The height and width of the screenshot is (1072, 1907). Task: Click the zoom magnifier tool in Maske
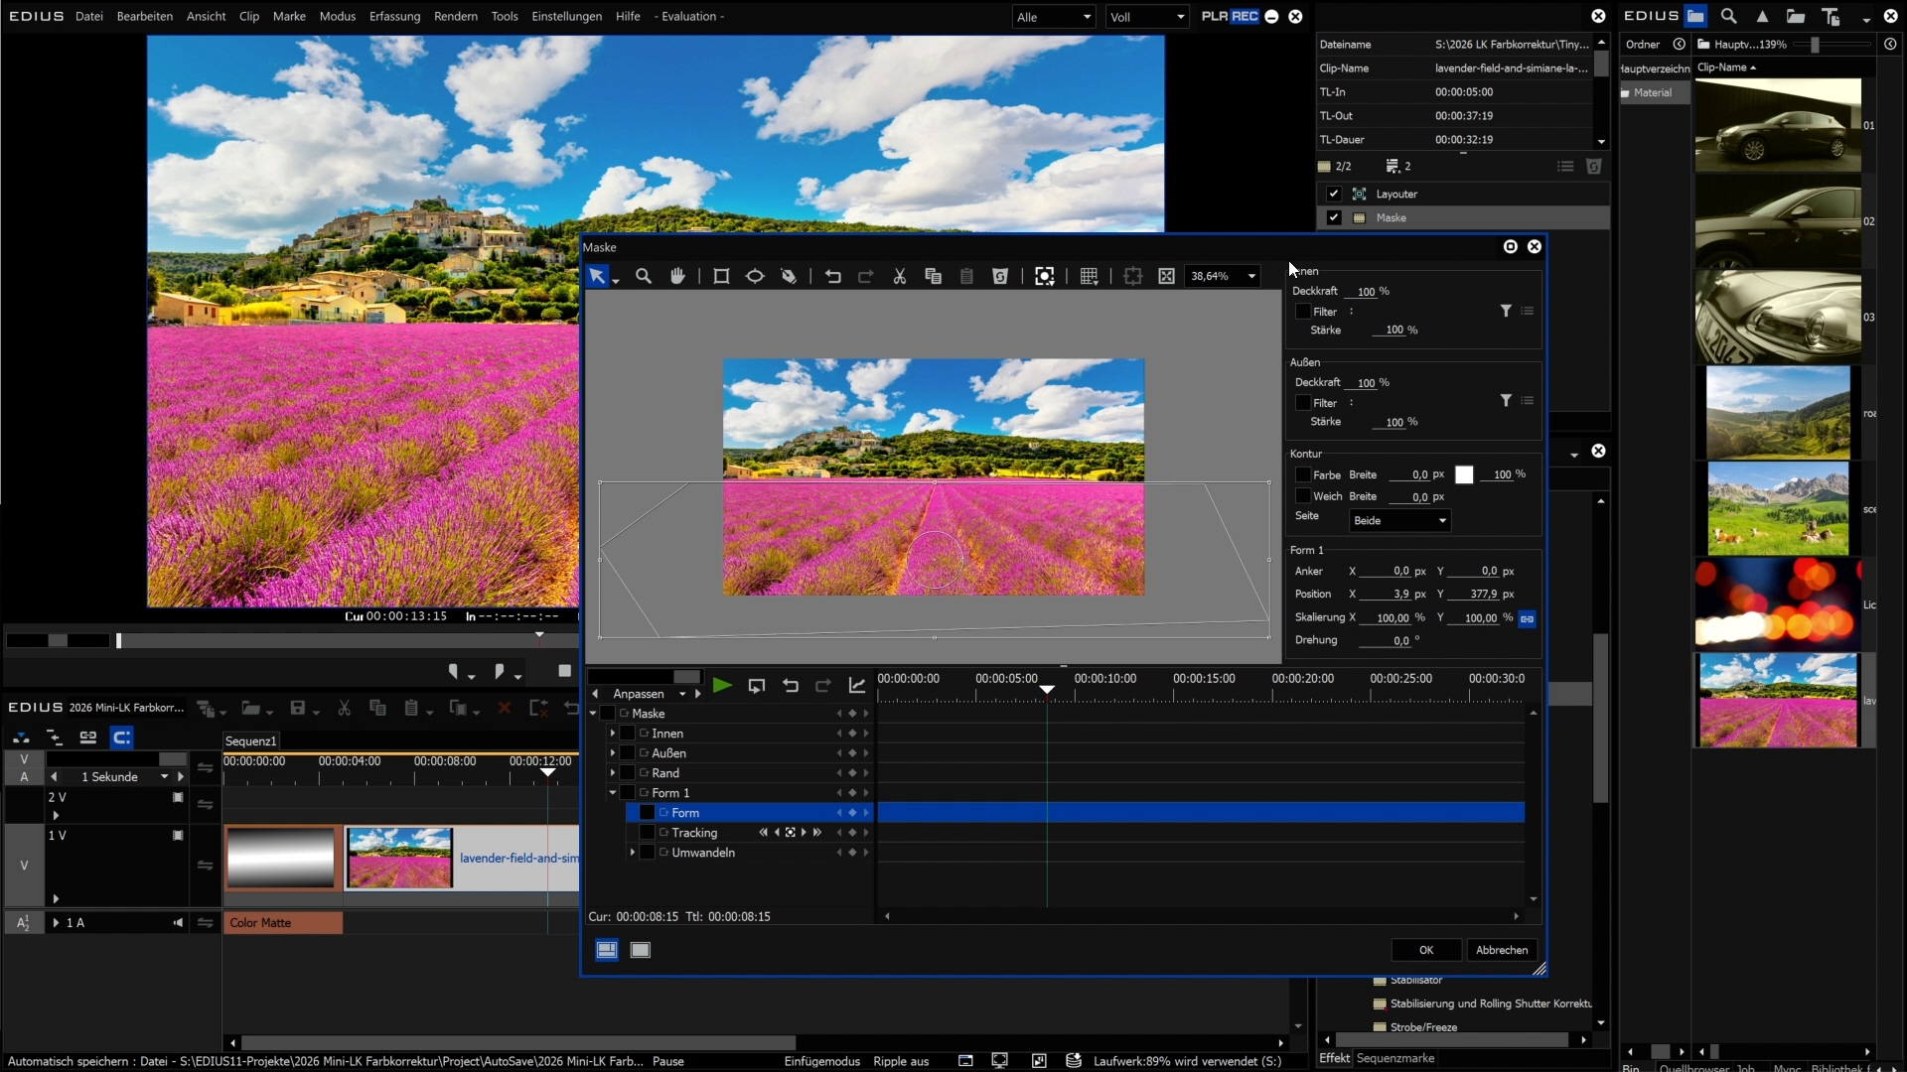[x=644, y=277]
